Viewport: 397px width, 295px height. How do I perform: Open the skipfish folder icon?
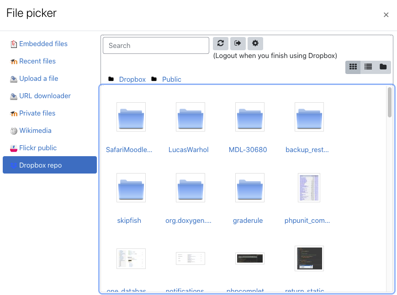[x=131, y=188]
